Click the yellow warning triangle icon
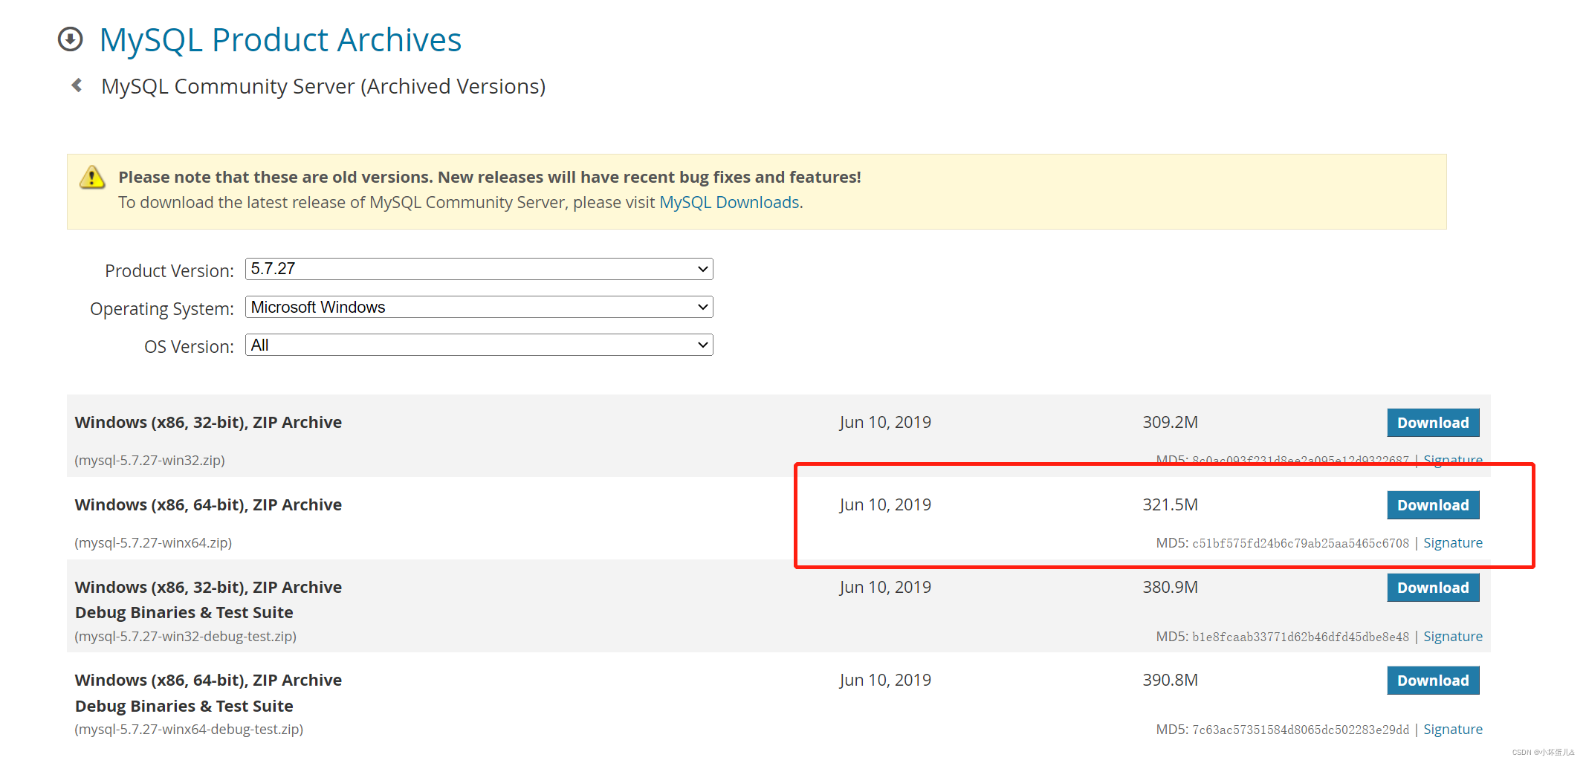This screenshot has height=763, width=1586. click(92, 177)
